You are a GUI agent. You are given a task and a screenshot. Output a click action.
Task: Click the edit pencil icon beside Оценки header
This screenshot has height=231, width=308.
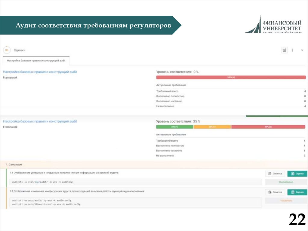coord(284,50)
